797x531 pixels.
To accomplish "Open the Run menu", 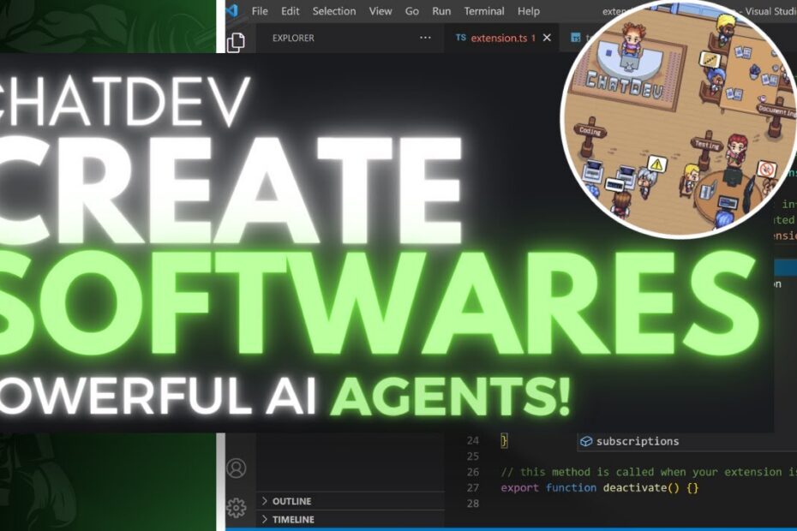I will (x=441, y=11).
